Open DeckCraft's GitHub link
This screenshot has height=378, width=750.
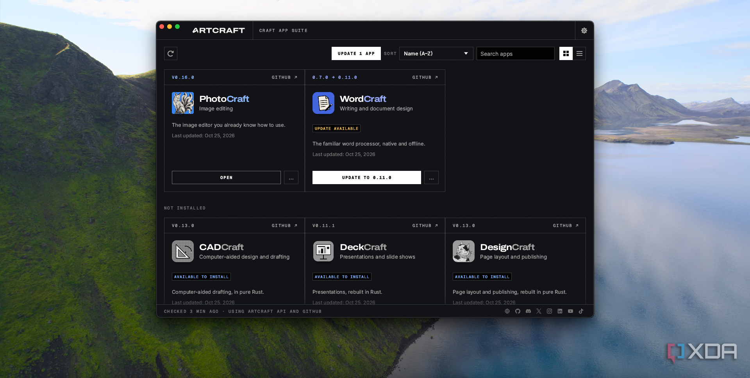425,226
